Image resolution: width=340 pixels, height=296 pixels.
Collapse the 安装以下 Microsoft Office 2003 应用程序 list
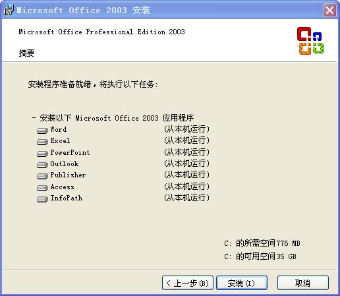[34, 118]
